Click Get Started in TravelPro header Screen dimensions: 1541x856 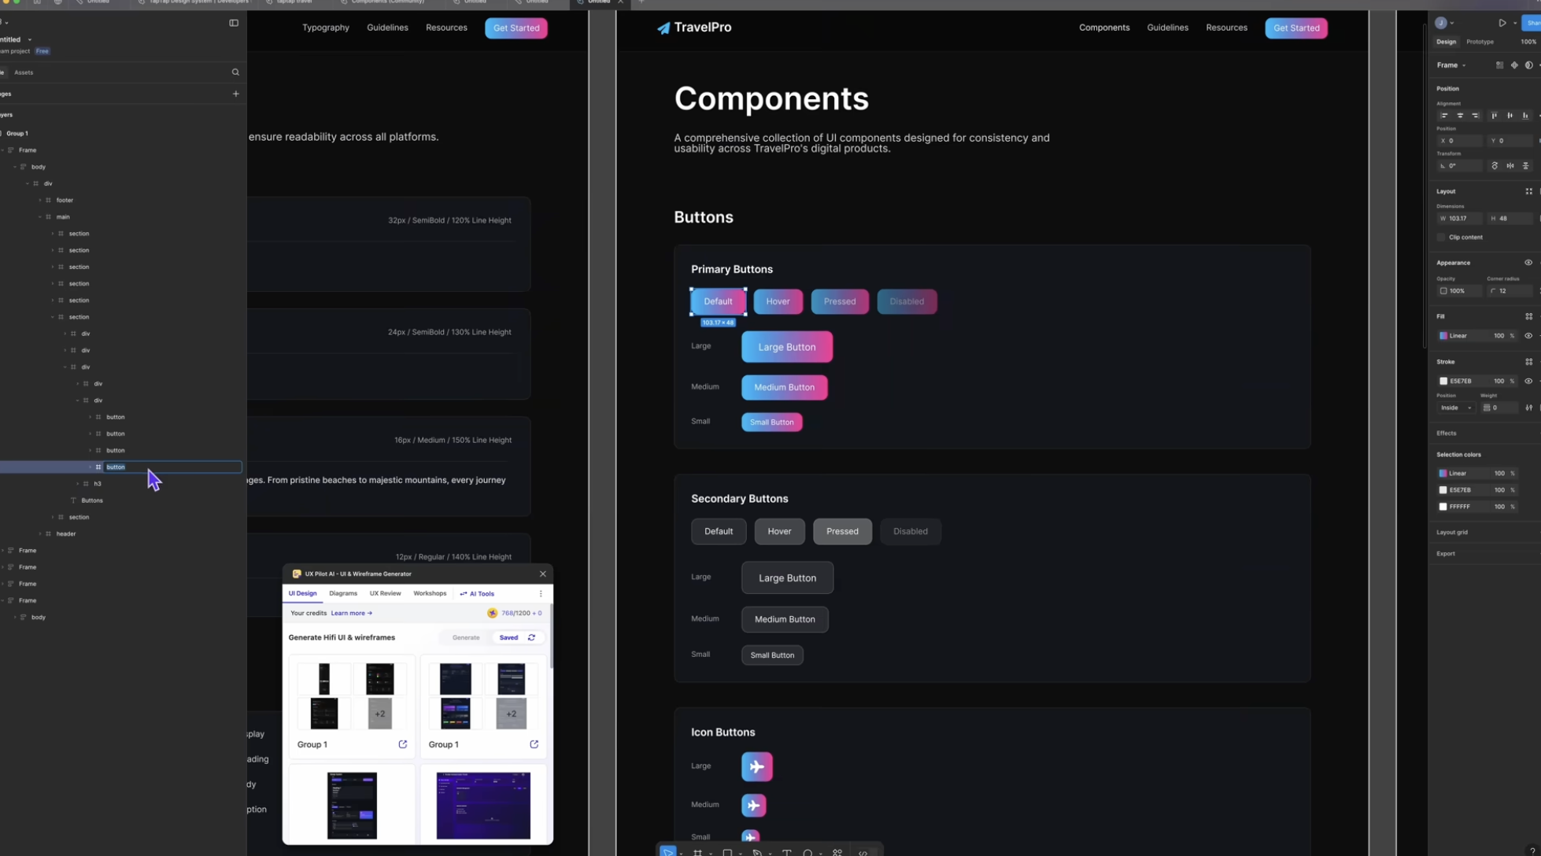1296,28
